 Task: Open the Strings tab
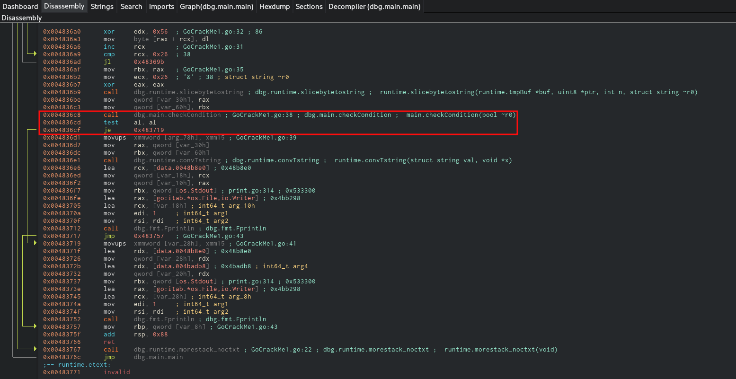pos(102,7)
